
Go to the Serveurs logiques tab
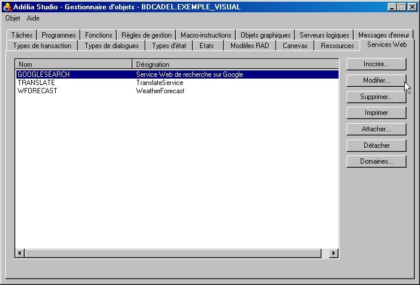pyautogui.click(x=324, y=35)
